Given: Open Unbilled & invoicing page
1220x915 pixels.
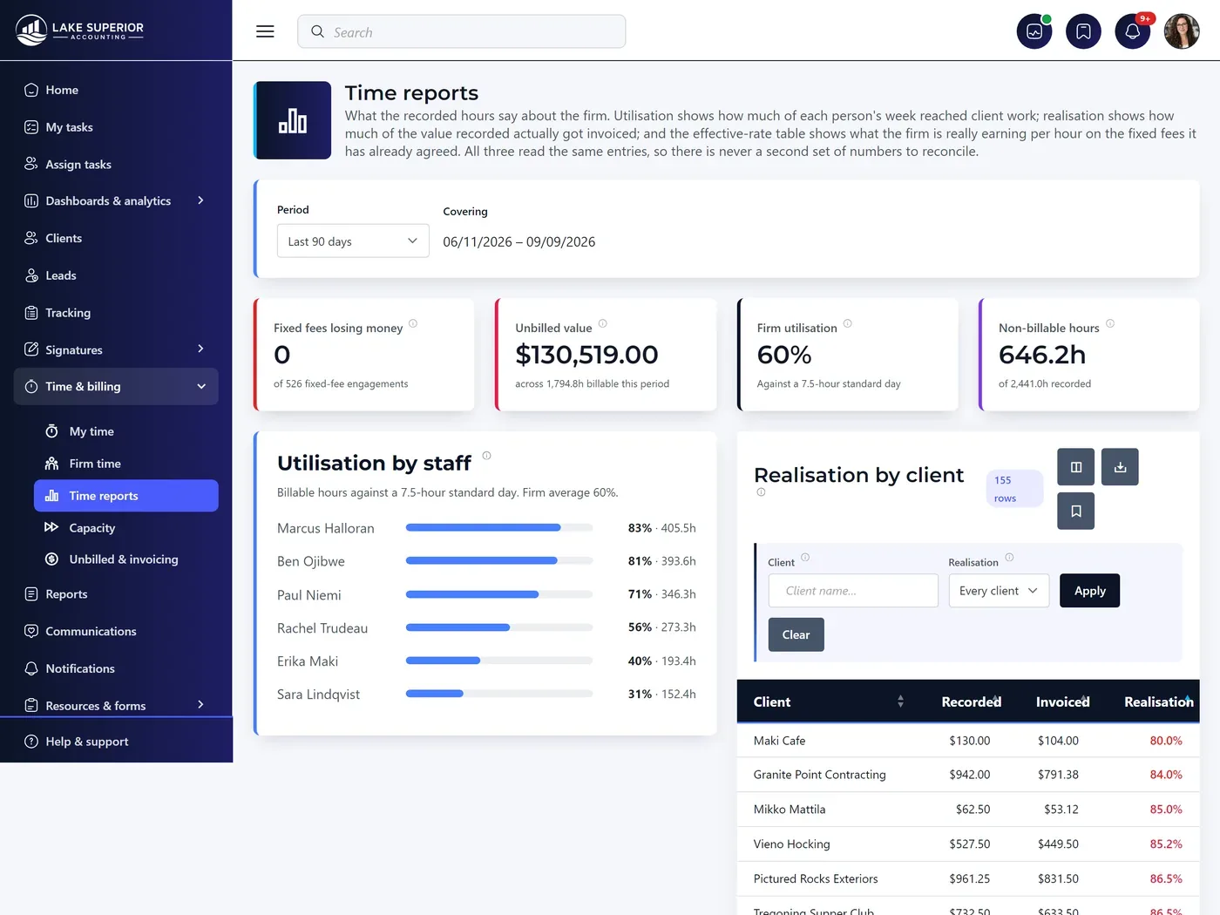Looking at the screenshot, I should click(126, 559).
